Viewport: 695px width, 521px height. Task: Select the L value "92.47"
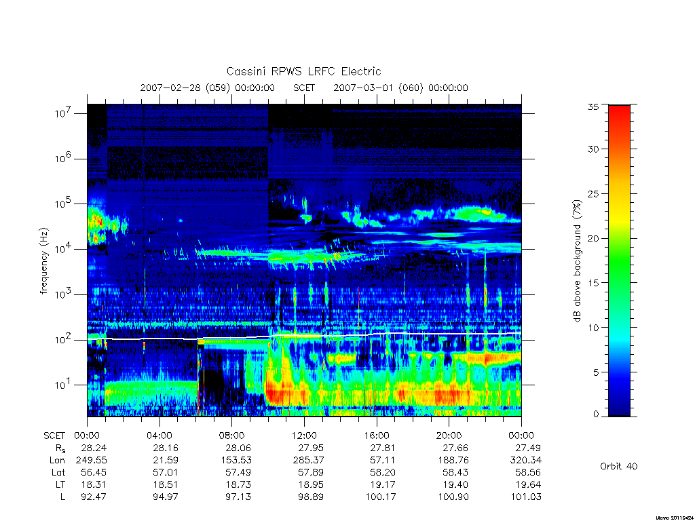[x=94, y=497]
